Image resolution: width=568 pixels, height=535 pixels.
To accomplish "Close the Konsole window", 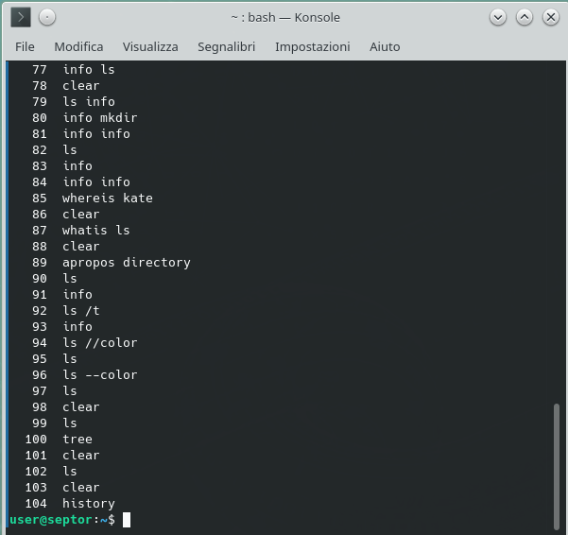I will tap(549, 17).
